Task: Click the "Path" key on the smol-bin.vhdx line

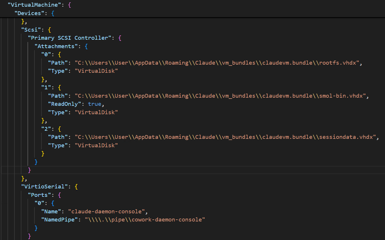Action: pos(58,96)
